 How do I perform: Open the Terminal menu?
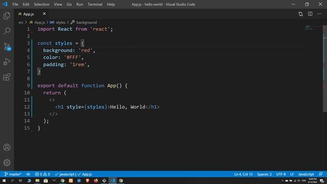[x=95, y=5]
